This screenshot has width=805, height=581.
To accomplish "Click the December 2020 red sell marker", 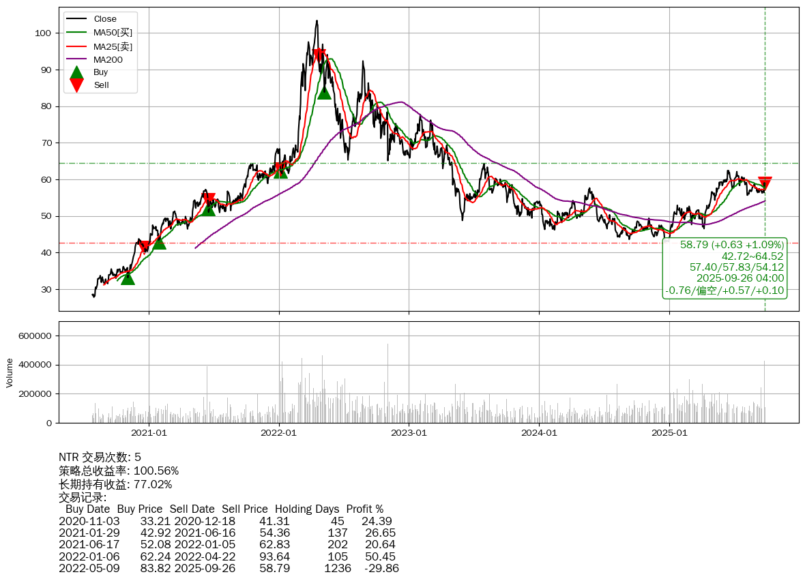I will coord(144,247).
